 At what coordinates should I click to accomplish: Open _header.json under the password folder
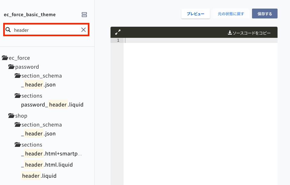[x=38, y=85]
